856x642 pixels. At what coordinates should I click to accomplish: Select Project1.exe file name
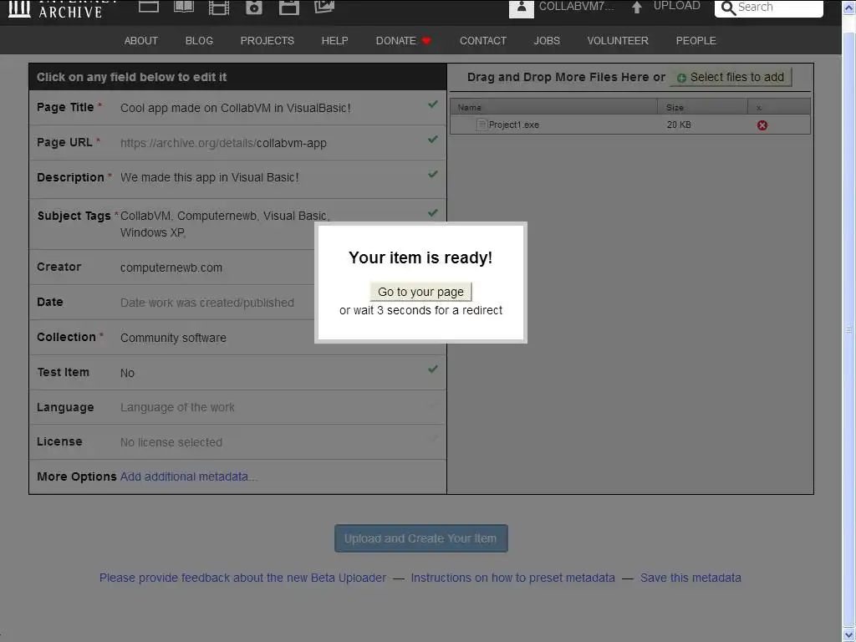[514, 125]
